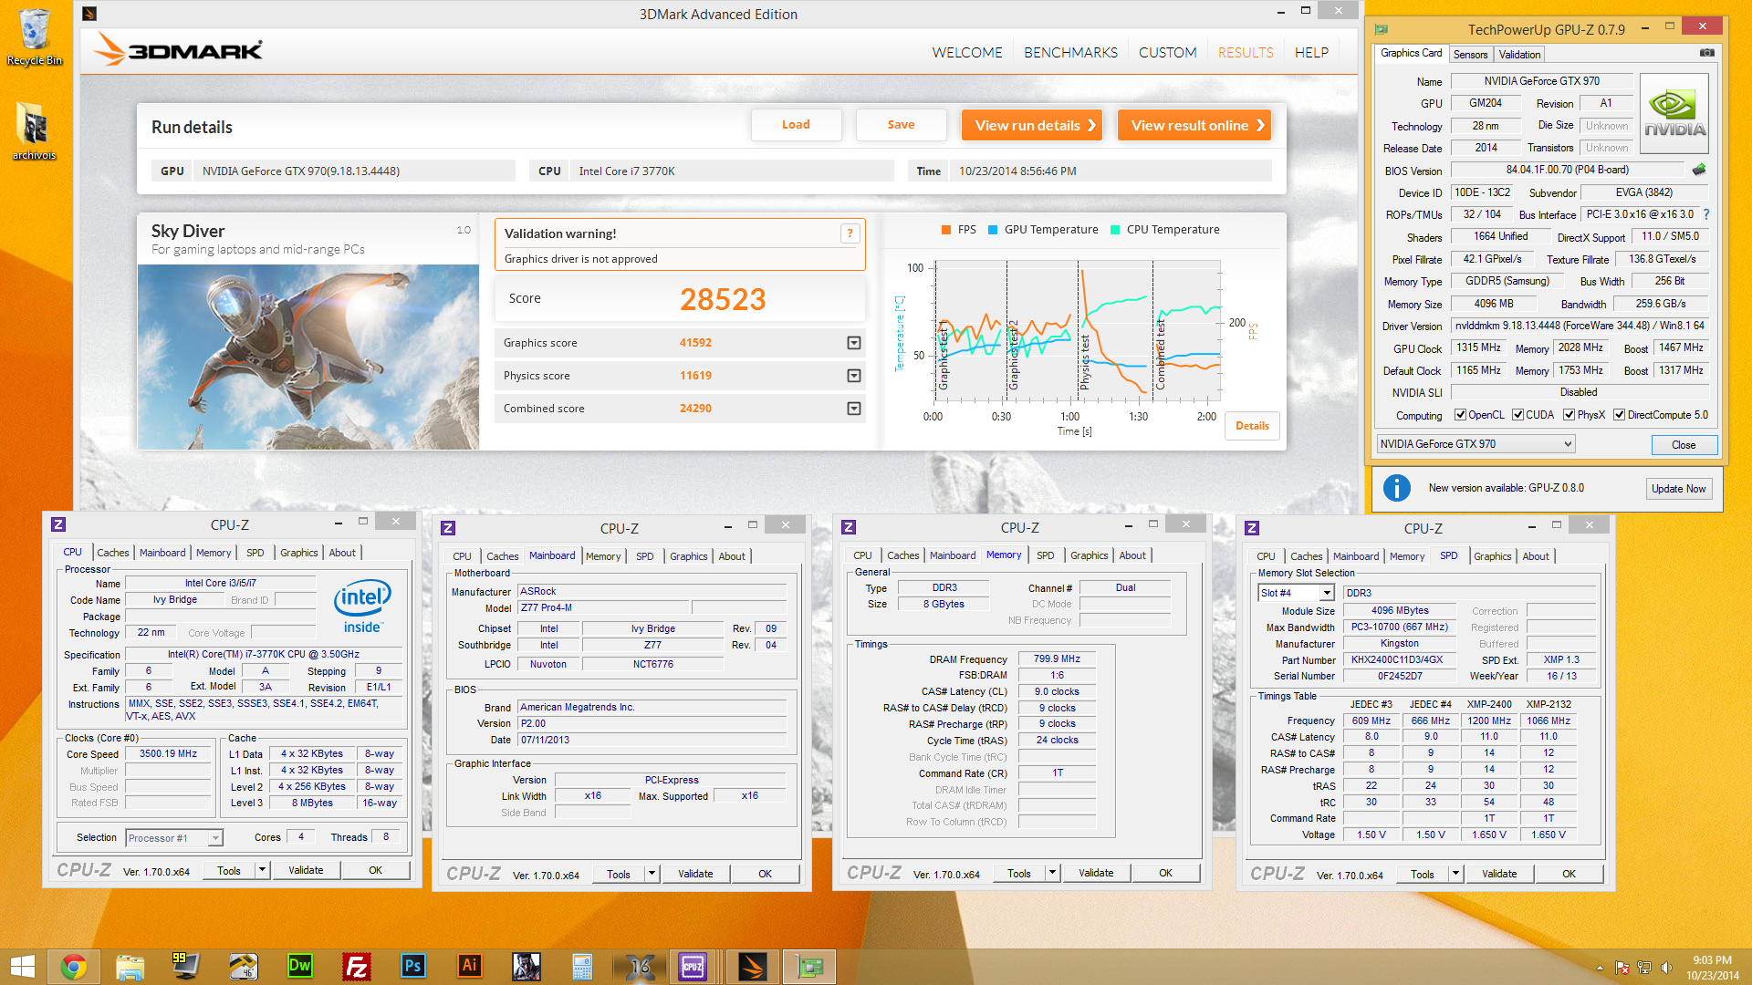
Task: Open Tools dropdown arrow in first CPU-Z window
Action: 262,870
